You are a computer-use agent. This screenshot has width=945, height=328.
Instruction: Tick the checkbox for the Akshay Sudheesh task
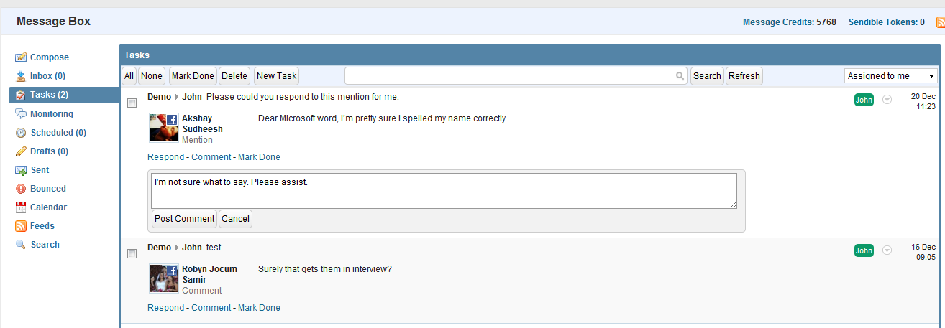132,103
